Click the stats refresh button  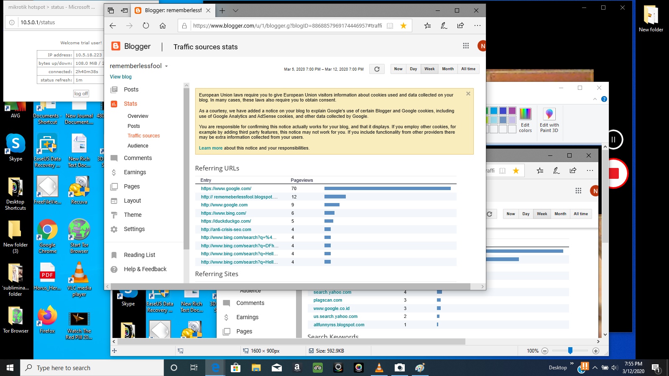click(377, 69)
